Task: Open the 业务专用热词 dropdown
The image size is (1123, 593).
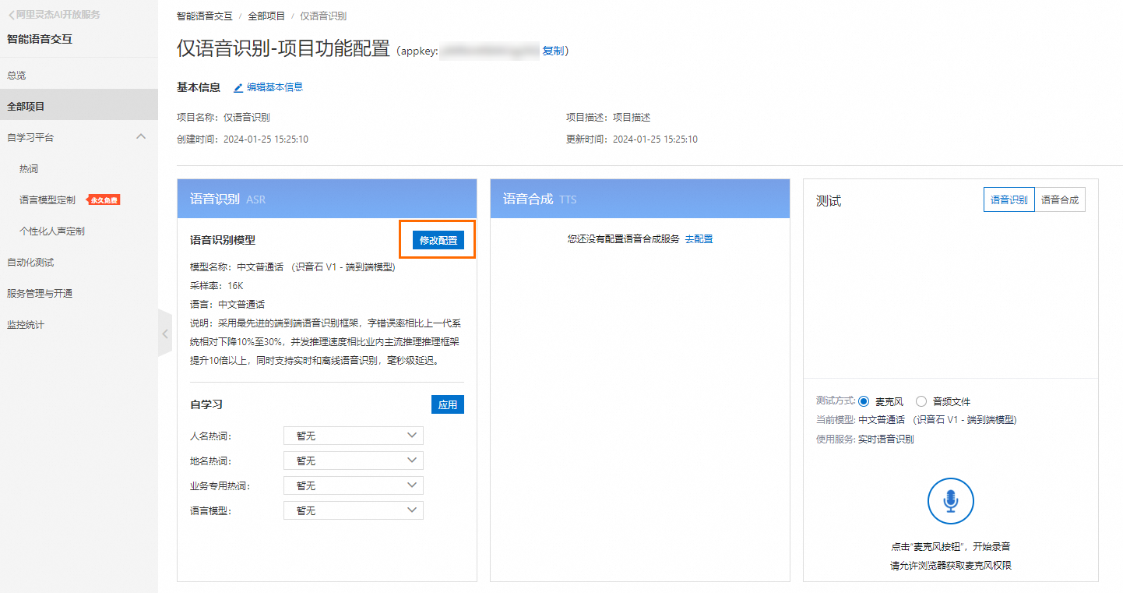Action: coord(354,485)
